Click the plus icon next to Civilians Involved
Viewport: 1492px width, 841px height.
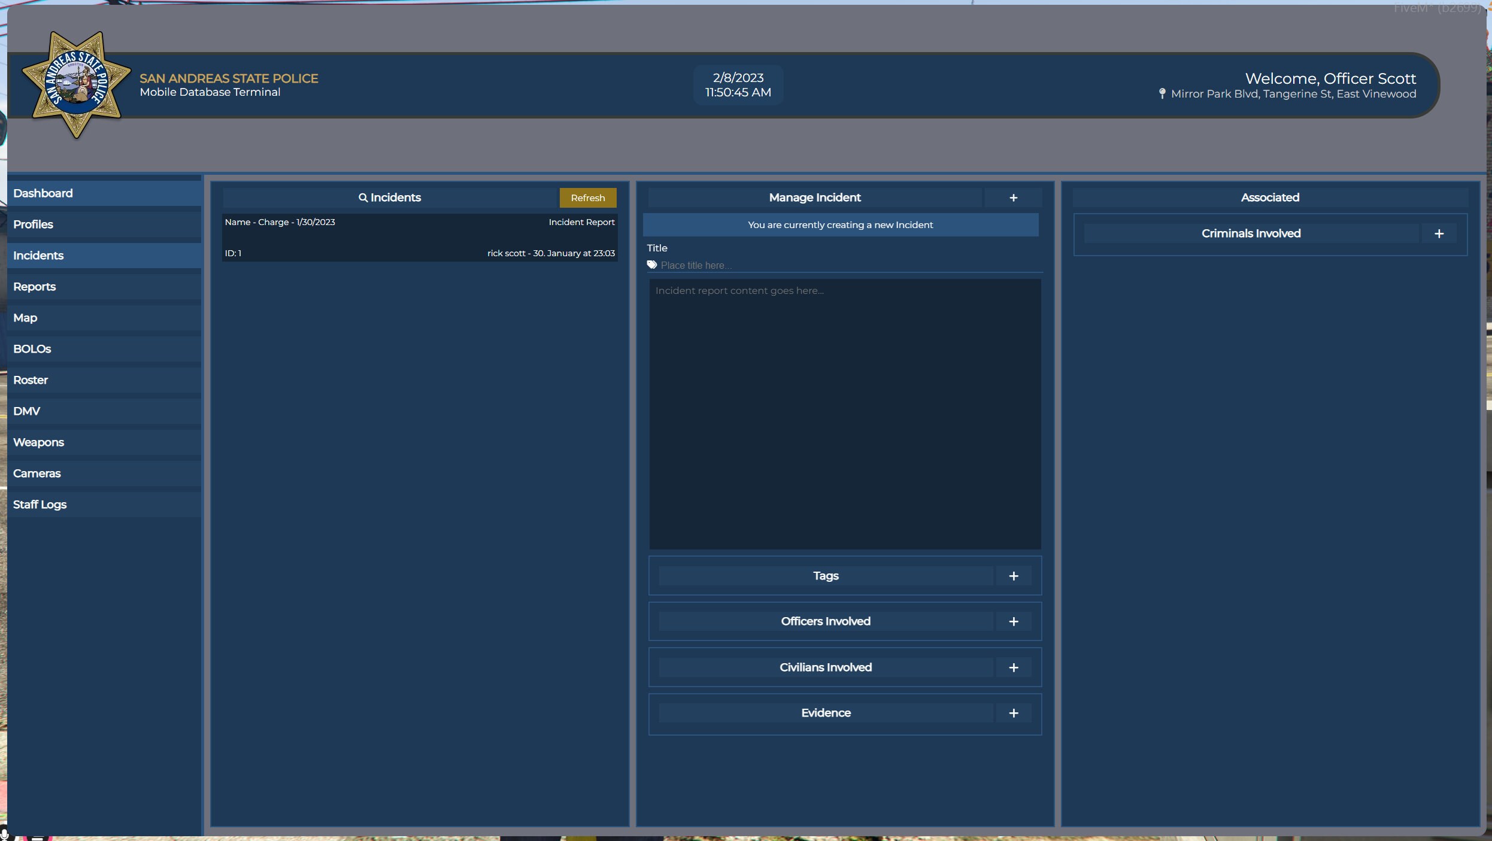tap(1013, 667)
